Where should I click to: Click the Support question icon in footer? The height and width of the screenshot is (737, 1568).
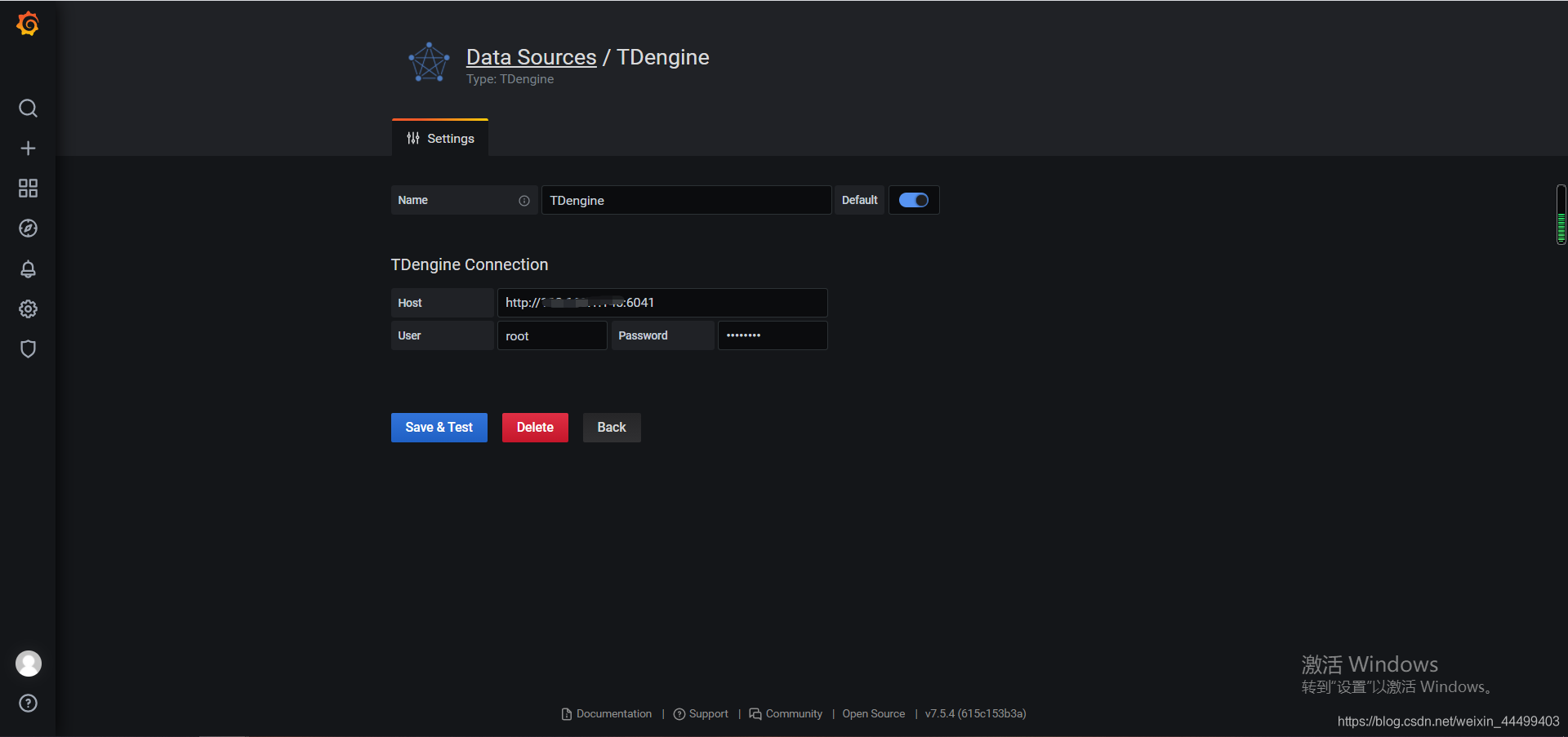pos(679,714)
